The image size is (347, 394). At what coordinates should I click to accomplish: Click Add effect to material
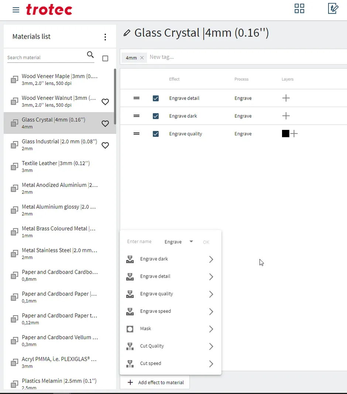click(x=155, y=383)
